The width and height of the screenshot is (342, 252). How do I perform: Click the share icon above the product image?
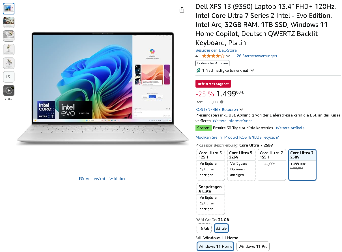[182, 10]
